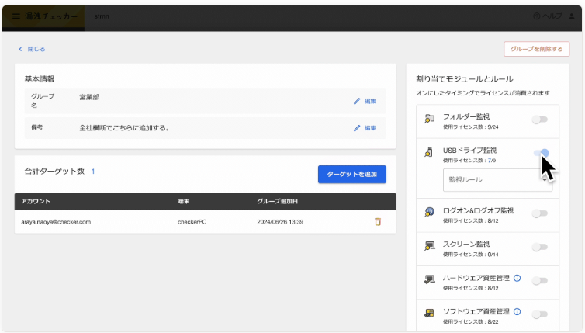The width and height of the screenshot is (585, 333).
Task: Enable the フォルダー監視 toggle
Action: click(x=540, y=120)
